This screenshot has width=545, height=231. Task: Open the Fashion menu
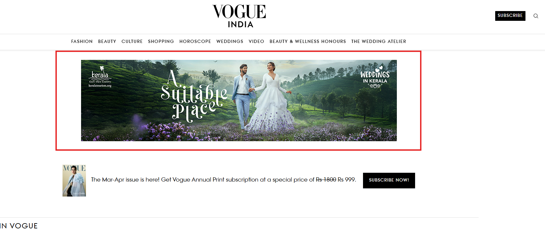tap(82, 41)
